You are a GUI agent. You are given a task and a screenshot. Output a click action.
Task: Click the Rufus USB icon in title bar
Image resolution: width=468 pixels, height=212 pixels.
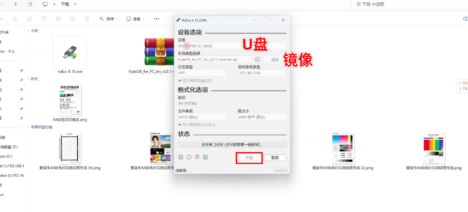(x=178, y=20)
